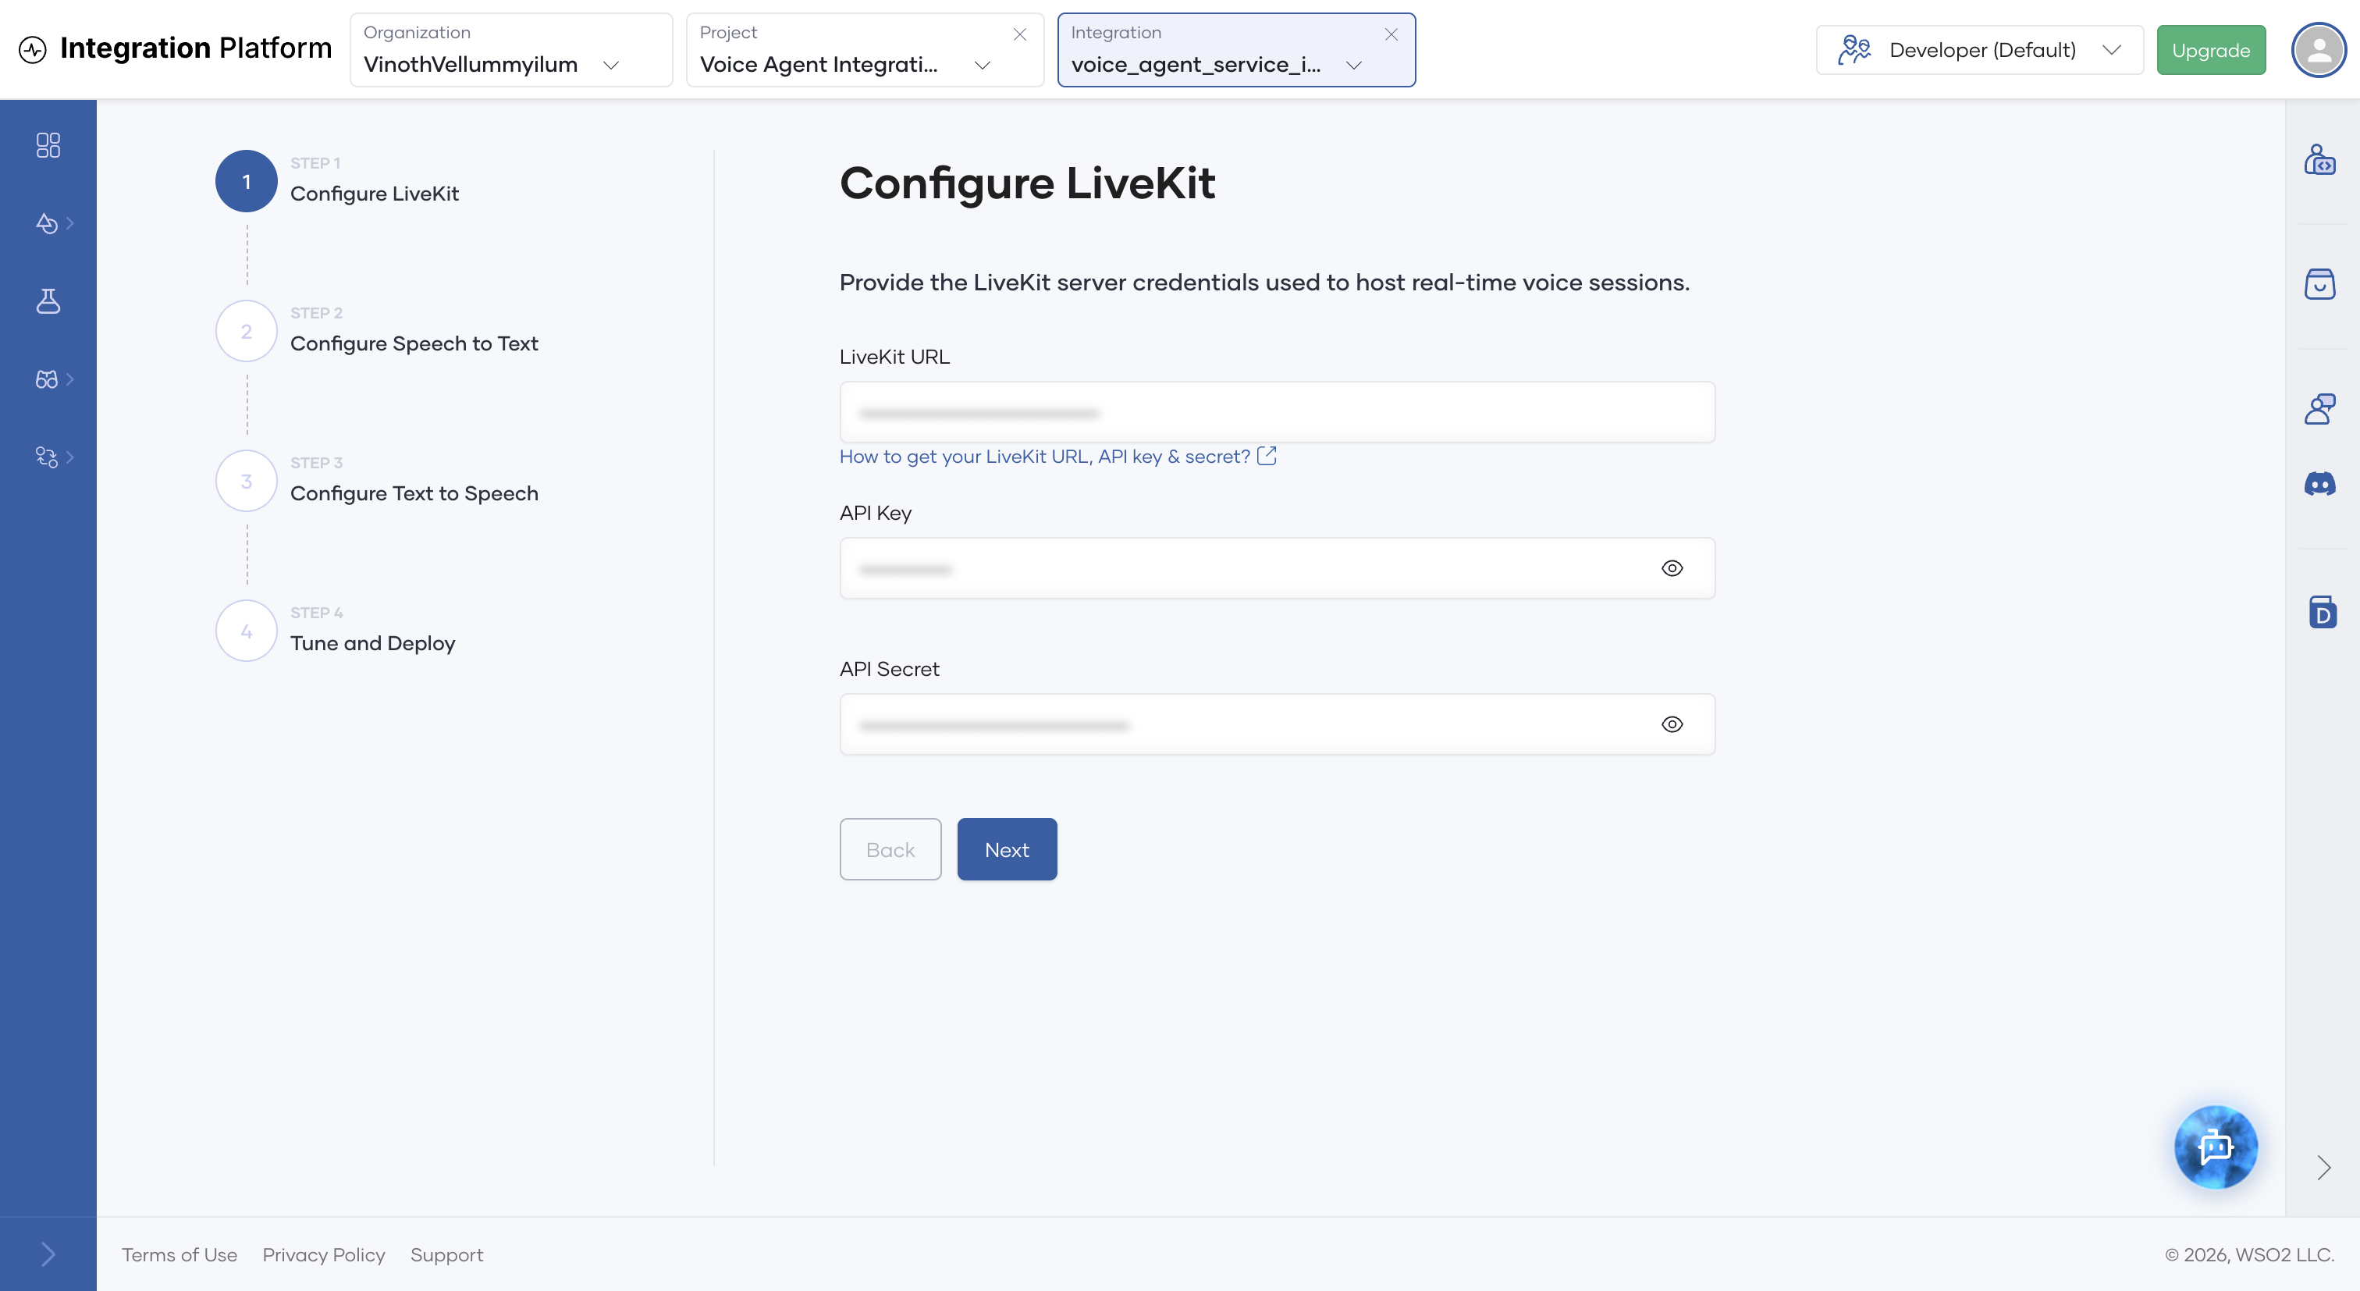Open the How to get your LiveKit URL link
2360x1291 pixels.
(1057, 457)
